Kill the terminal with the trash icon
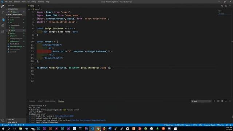233x131 pixels. 222,101
